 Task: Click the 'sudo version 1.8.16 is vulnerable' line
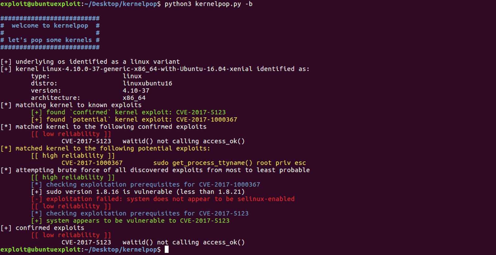[138, 192]
